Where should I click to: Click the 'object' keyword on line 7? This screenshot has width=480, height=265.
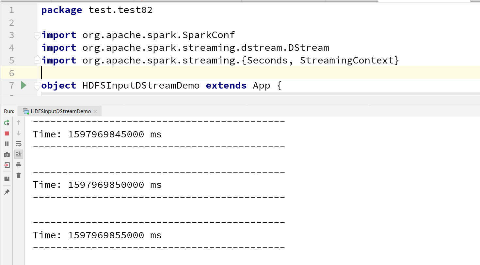[x=59, y=85]
